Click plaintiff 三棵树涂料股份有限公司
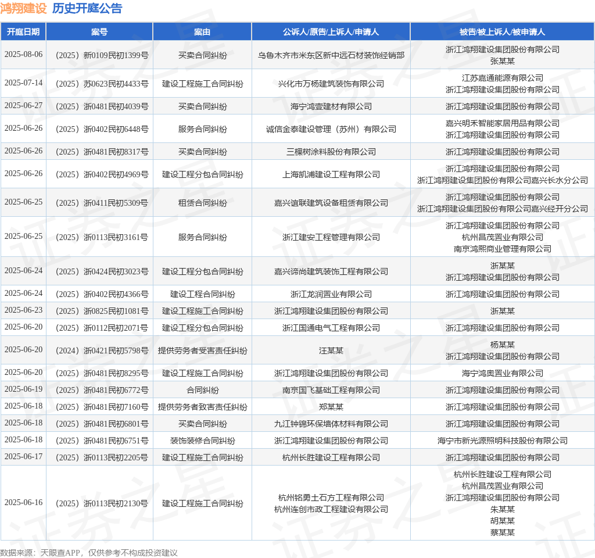This screenshot has width=595, height=558. pyautogui.click(x=331, y=152)
